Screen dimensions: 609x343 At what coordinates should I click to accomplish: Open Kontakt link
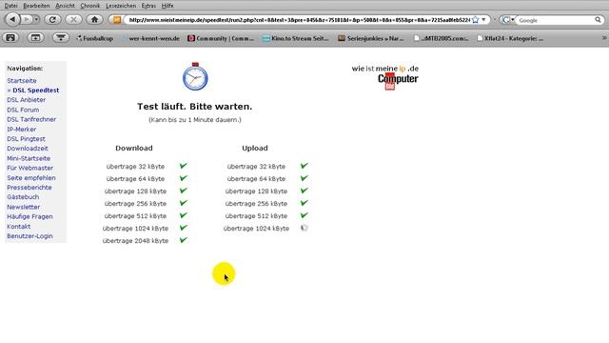tap(19, 227)
